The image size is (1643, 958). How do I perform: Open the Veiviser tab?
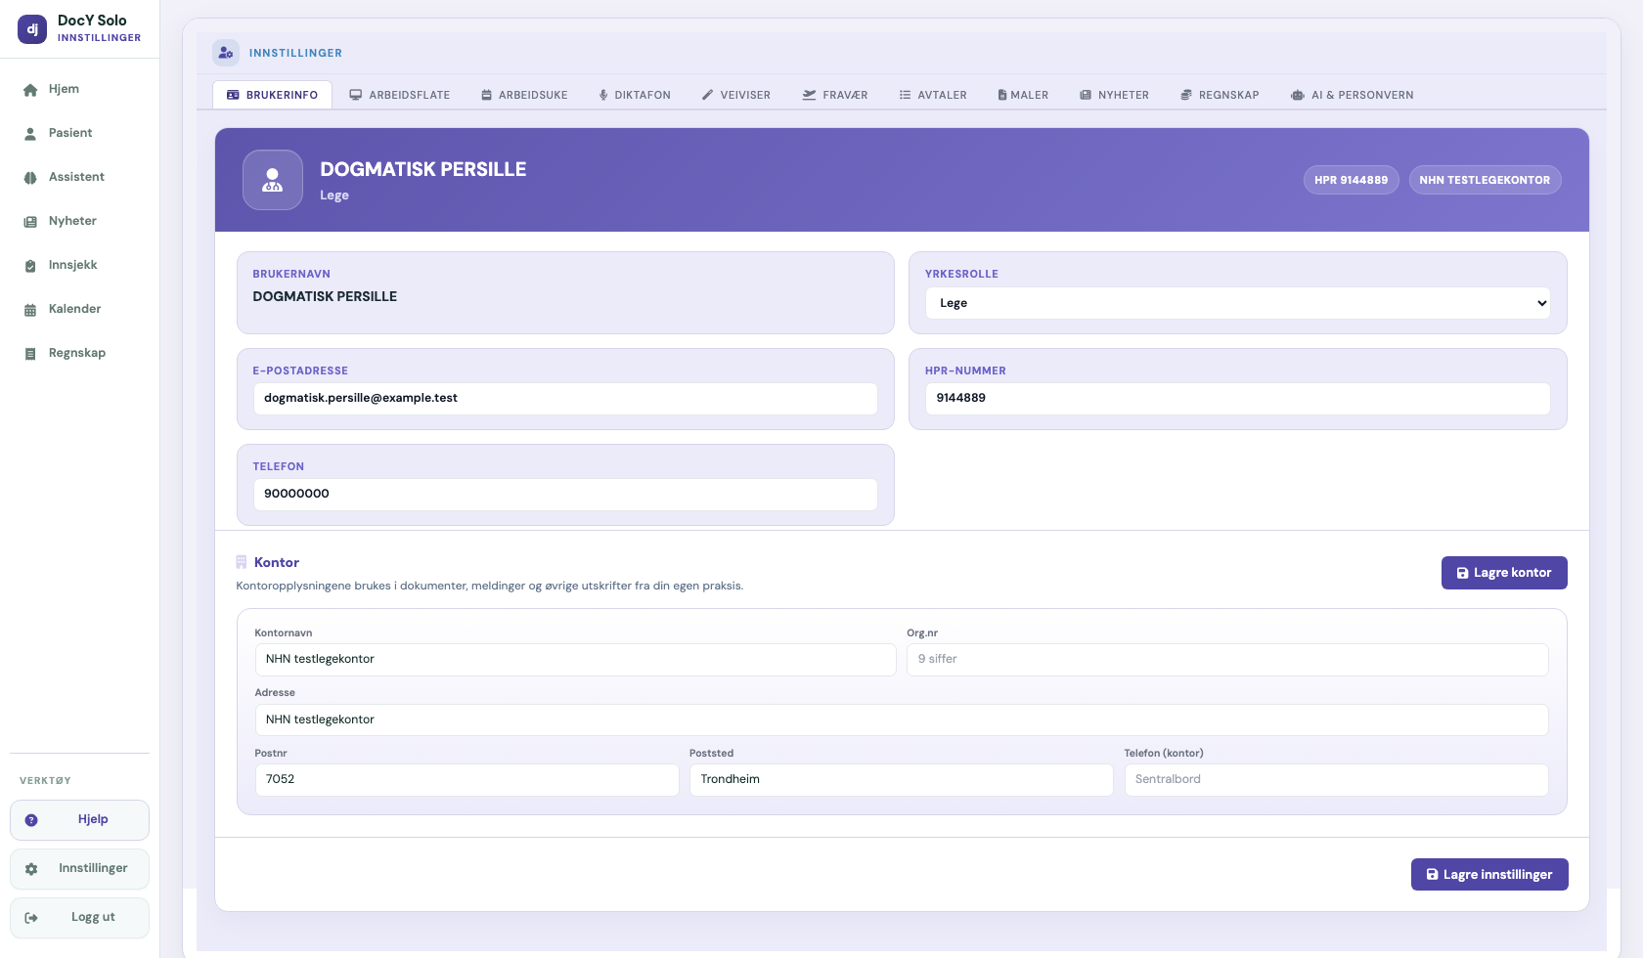click(x=736, y=95)
